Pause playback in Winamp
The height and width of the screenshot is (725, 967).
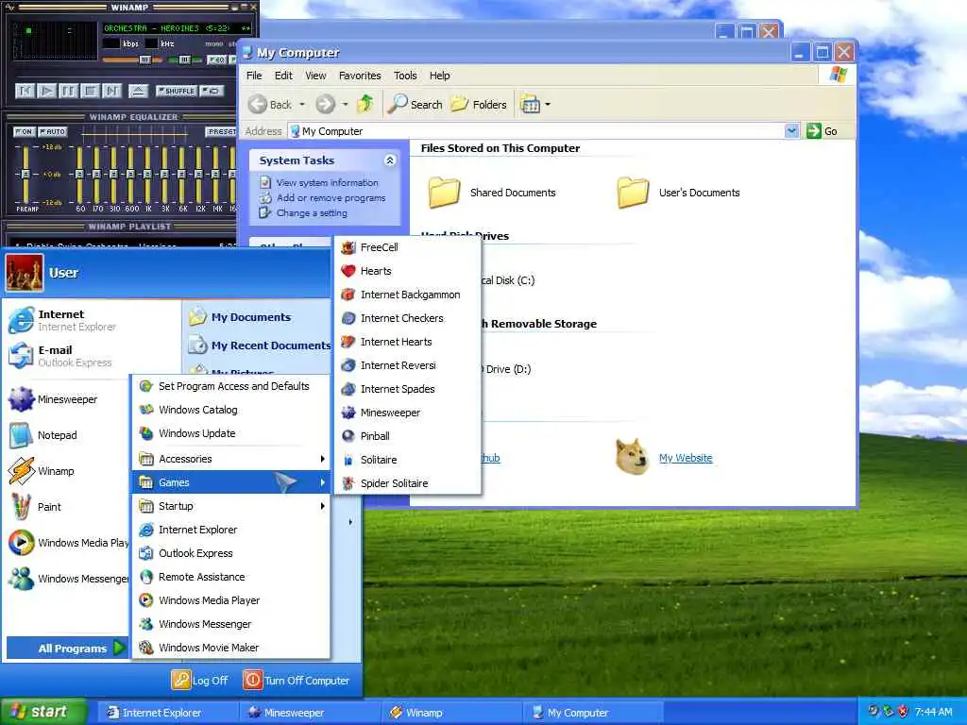pyautogui.click(x=68, y=92)
